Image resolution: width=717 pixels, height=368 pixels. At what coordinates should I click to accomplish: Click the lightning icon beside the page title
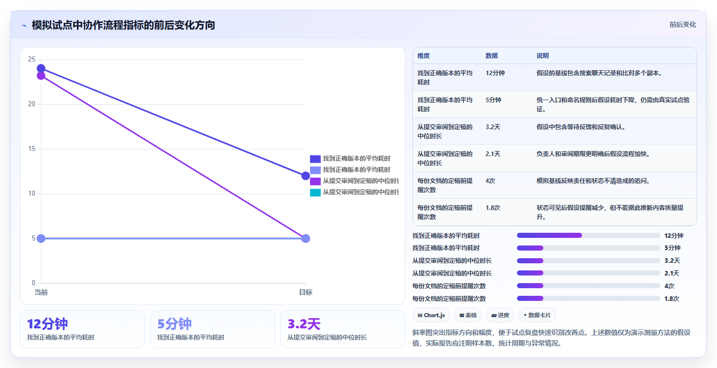[x=24, y=25]
